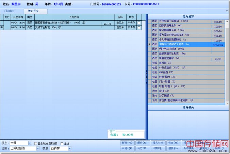Select the 处方开立 tab
Screen dimensions: 230x154
coord(33,11)
